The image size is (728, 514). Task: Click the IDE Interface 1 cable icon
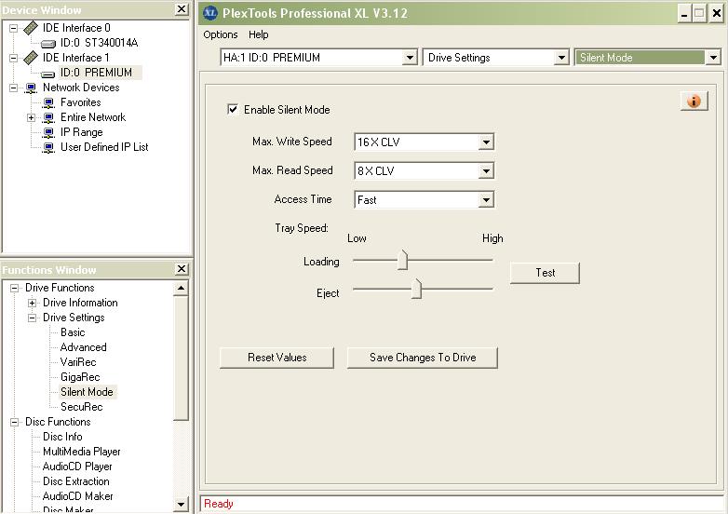(x=31, y=58)
